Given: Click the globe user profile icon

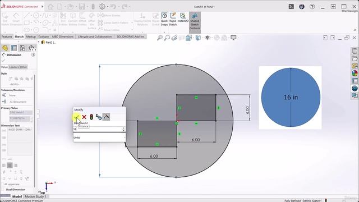Looking at the screenshot, I should pyautogui.click(x=302, y=7).
